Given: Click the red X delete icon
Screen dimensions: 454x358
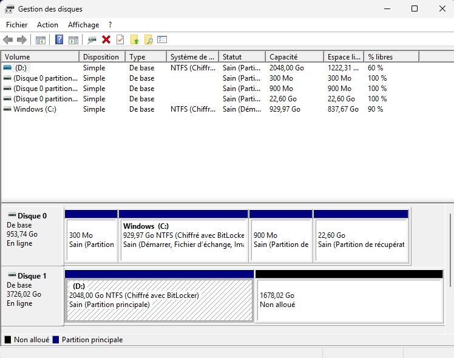Looking at the screenshot, I should pos(106,39).
